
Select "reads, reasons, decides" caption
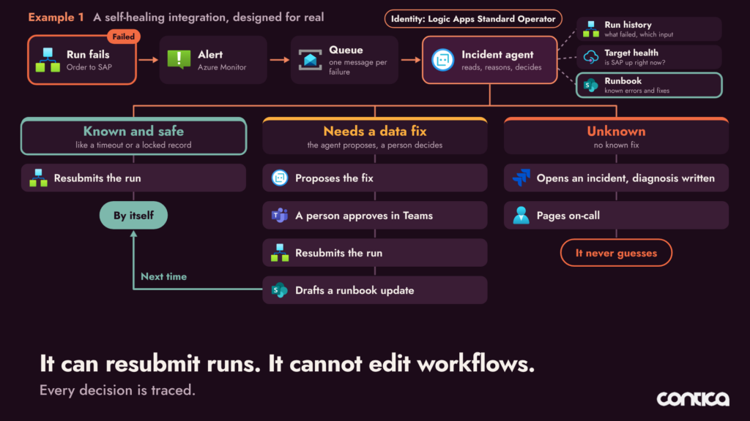click(x=501, y=67)
